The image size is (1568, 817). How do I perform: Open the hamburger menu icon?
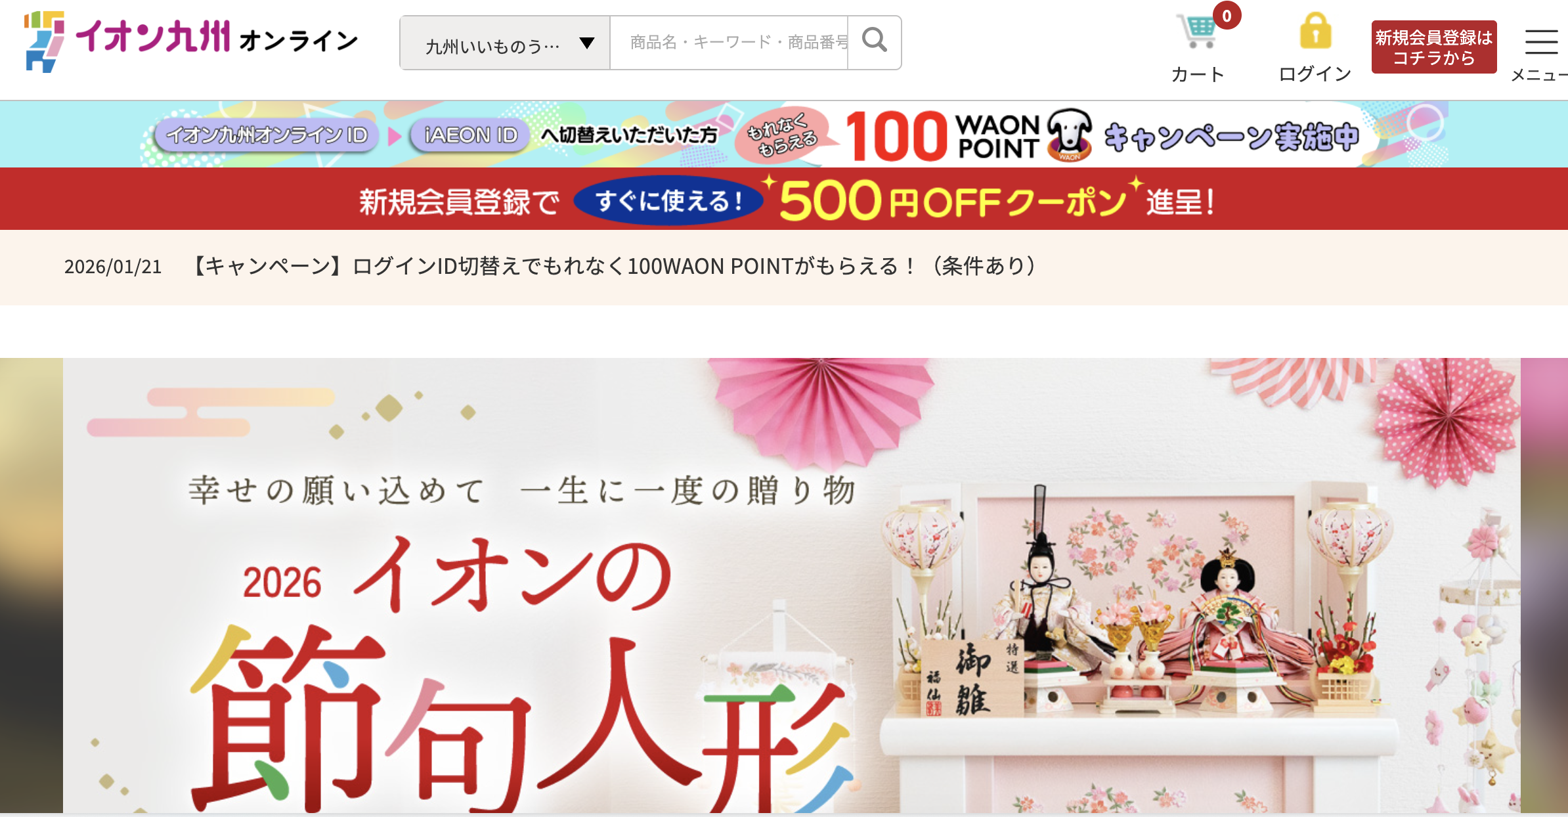click(1540, 42)
